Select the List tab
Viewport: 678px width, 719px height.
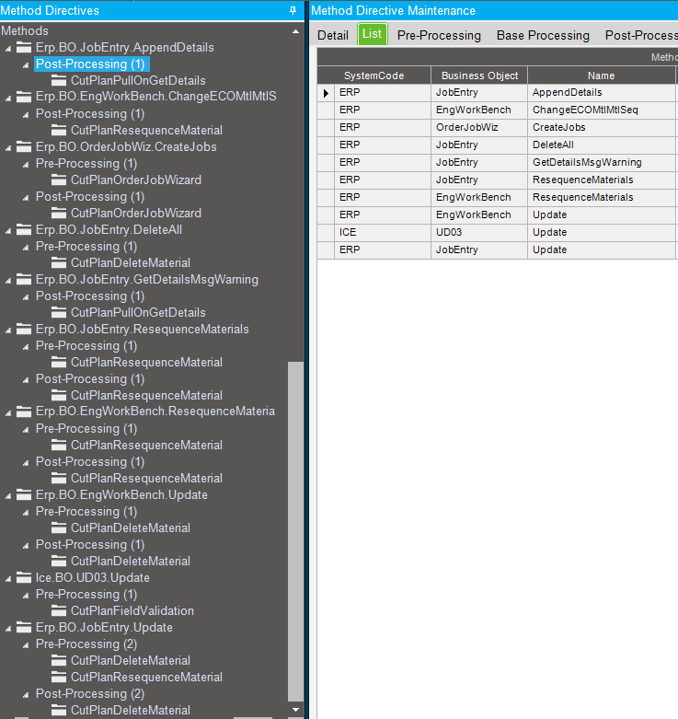point(372,34)
